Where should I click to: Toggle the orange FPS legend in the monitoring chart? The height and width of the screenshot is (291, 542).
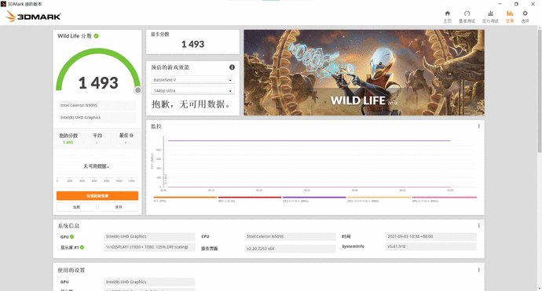(x=185, y=199)
